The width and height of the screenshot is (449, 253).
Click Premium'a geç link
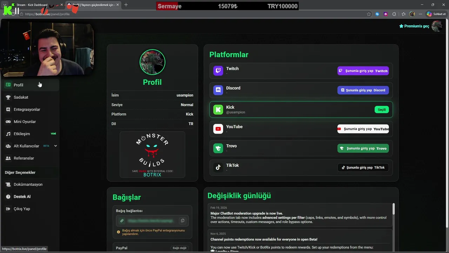pyautogui.click(x=414, y=26)
